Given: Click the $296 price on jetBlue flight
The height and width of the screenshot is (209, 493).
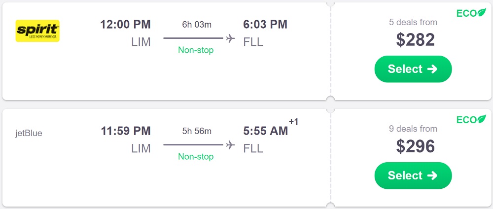Looking at the screenshot, I should tap(415, 146).
